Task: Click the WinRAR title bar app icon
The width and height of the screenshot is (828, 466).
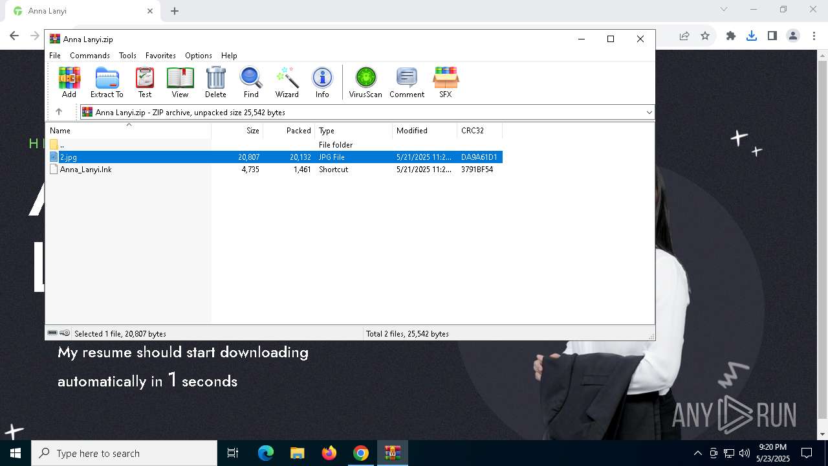Action: pyautogui.click(x=55, y=39)
